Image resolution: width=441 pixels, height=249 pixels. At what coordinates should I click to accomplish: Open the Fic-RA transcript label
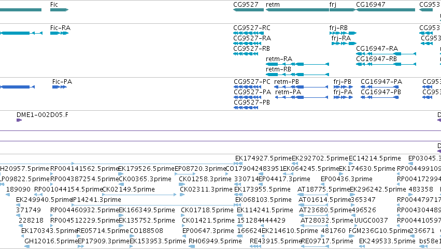[61, 28]
